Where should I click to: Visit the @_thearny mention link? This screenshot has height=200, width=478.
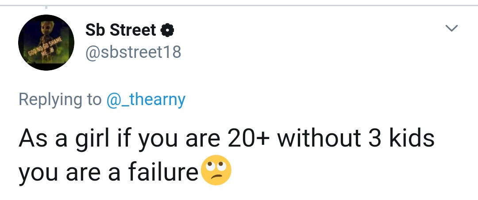tap(146, 99)
